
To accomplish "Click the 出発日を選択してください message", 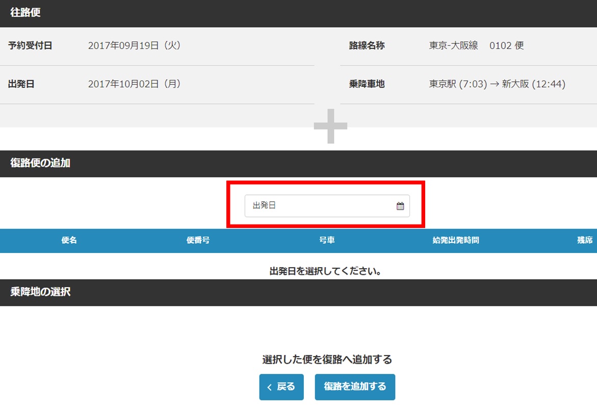I will 326,271.
